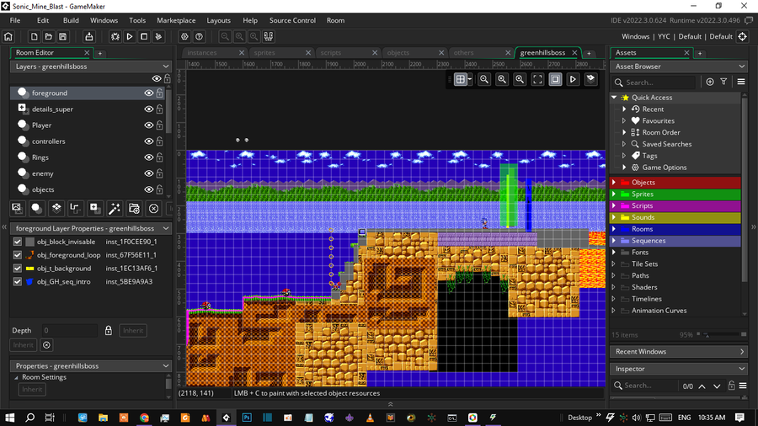Viewport: 758px width, 426px height.
Task: Hide the details_super layer
Action: 149,109
